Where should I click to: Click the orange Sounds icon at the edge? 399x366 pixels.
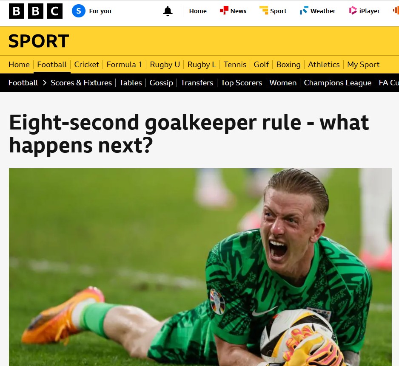click(x=396, y=11)
